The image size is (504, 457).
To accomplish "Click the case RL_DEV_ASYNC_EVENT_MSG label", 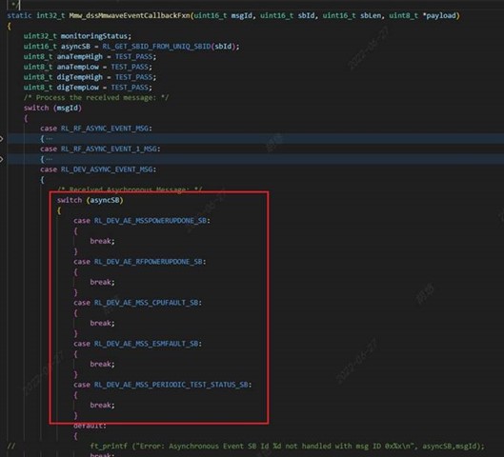I will tap(98, 169).
